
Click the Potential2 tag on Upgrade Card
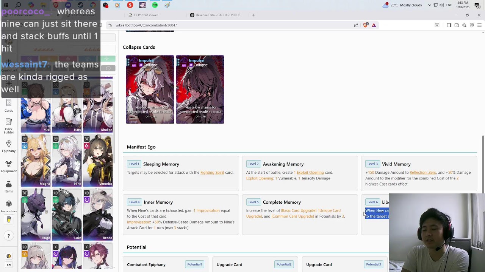(284, 264)
